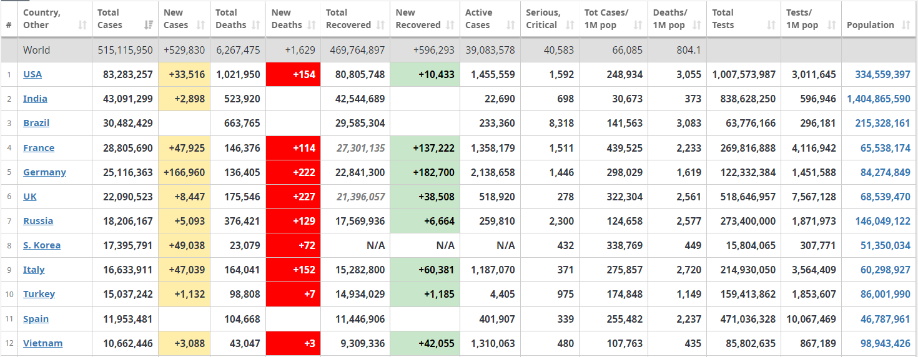Click New Deaths sort arrows
Image resolution: width=918 pixels, height=357 pixels.
(x=311, y=25)
